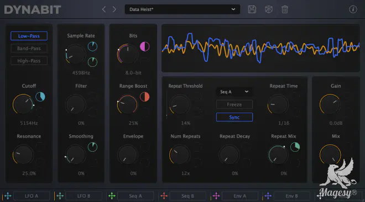
Task: Click the save preset floppy disk icon
Action: pyautogui.click(x=252, y=9)
